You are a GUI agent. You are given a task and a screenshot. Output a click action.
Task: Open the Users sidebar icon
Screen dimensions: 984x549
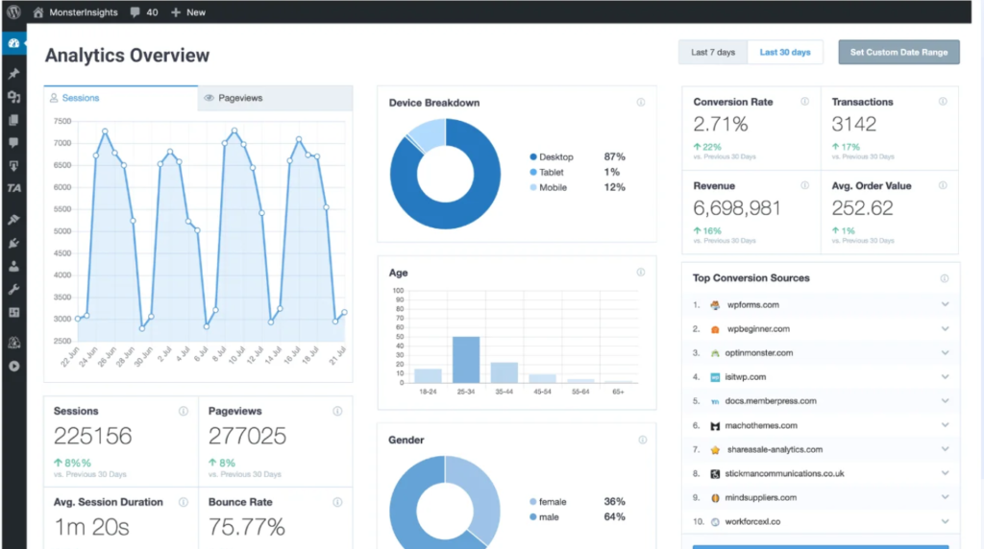(13, 267)
